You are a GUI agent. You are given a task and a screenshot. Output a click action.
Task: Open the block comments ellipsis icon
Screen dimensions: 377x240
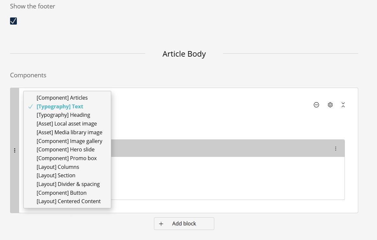point(316,105)
